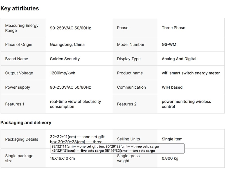225x170 pixels.
Task: Click the 1200imp/kwh output voltage value
Action: [x=62, y=73]
